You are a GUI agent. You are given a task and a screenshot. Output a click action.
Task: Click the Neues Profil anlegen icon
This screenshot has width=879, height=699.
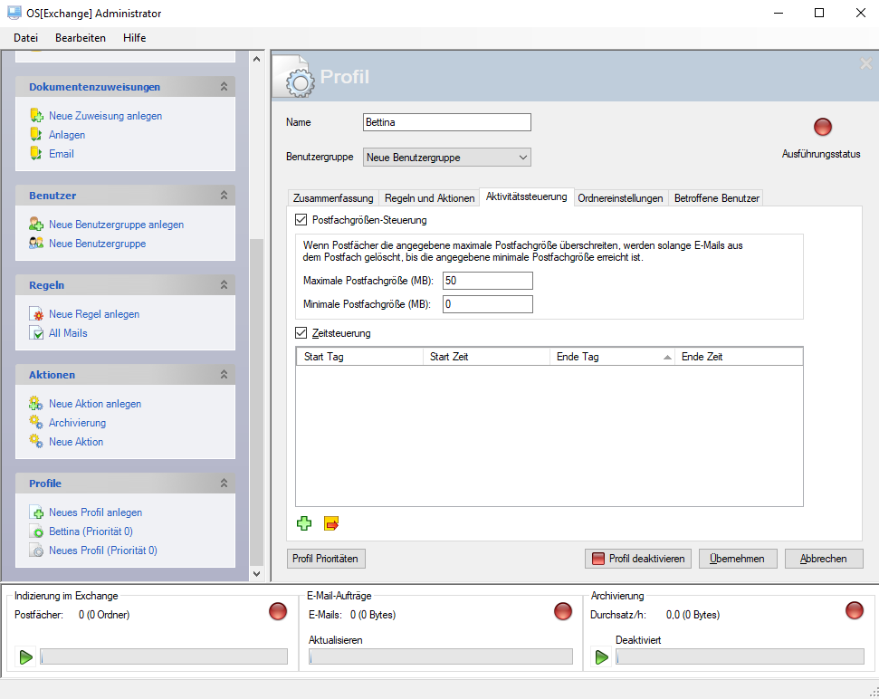(x=36, y=512)
